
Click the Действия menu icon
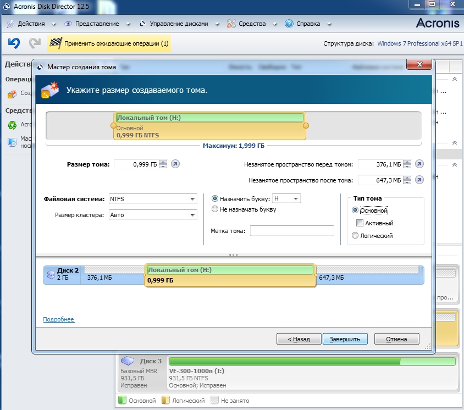coord(10,24)
